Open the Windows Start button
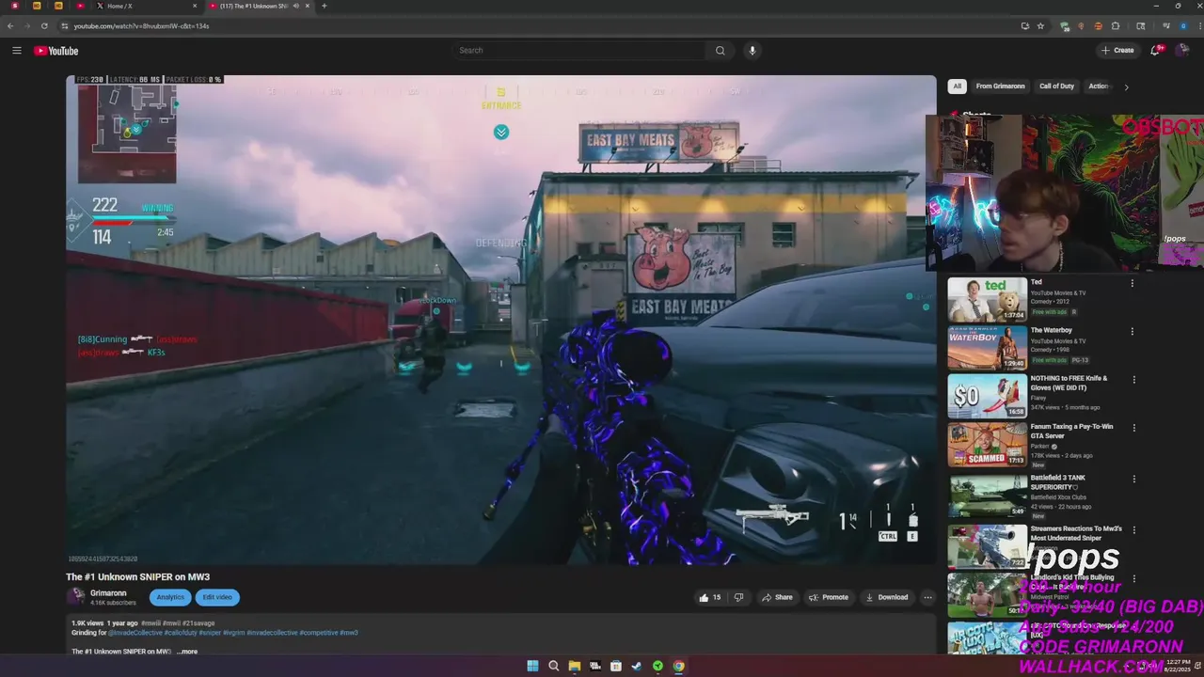Image resolution: width=1204 pixels, height=677 pixels. 532,666
